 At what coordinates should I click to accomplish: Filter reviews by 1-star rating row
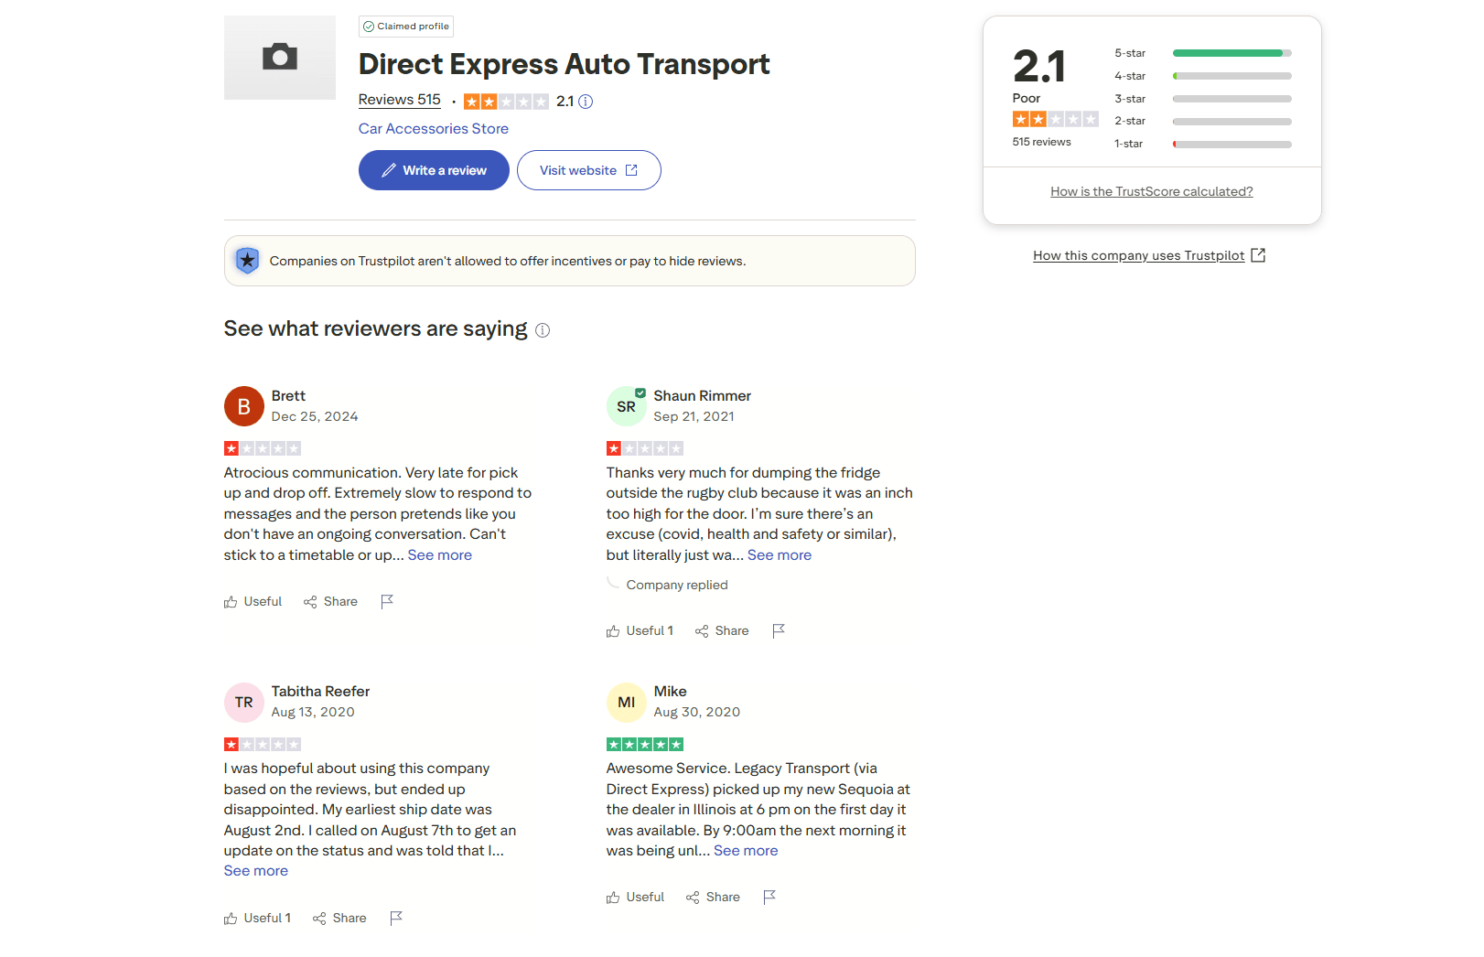(1202, 144)
